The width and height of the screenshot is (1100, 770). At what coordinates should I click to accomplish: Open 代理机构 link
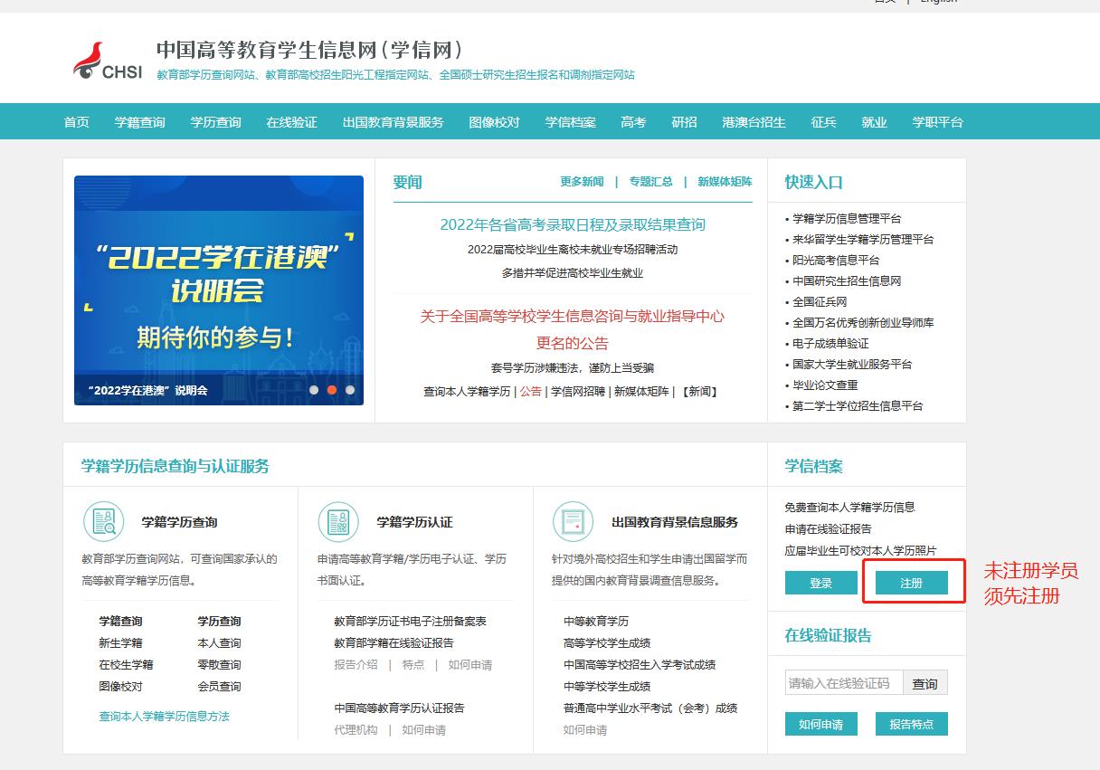[x=356, y=730]
